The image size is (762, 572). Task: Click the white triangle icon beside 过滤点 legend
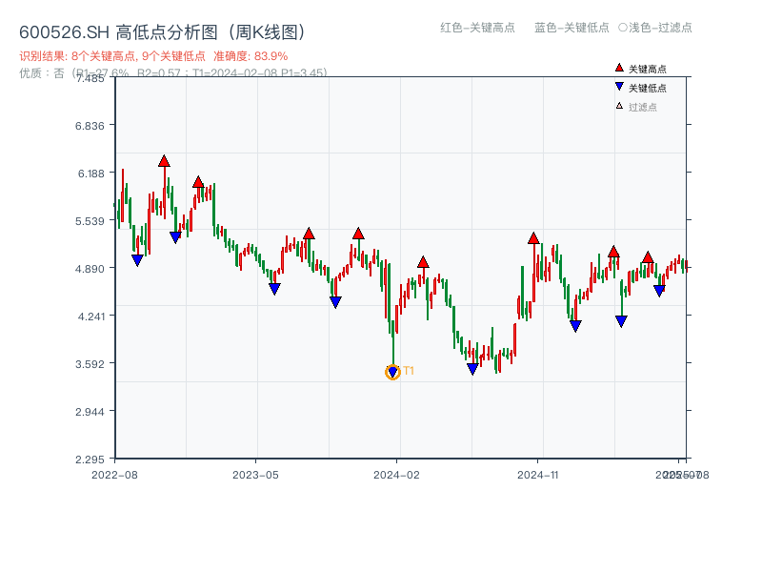coord(619,106)
